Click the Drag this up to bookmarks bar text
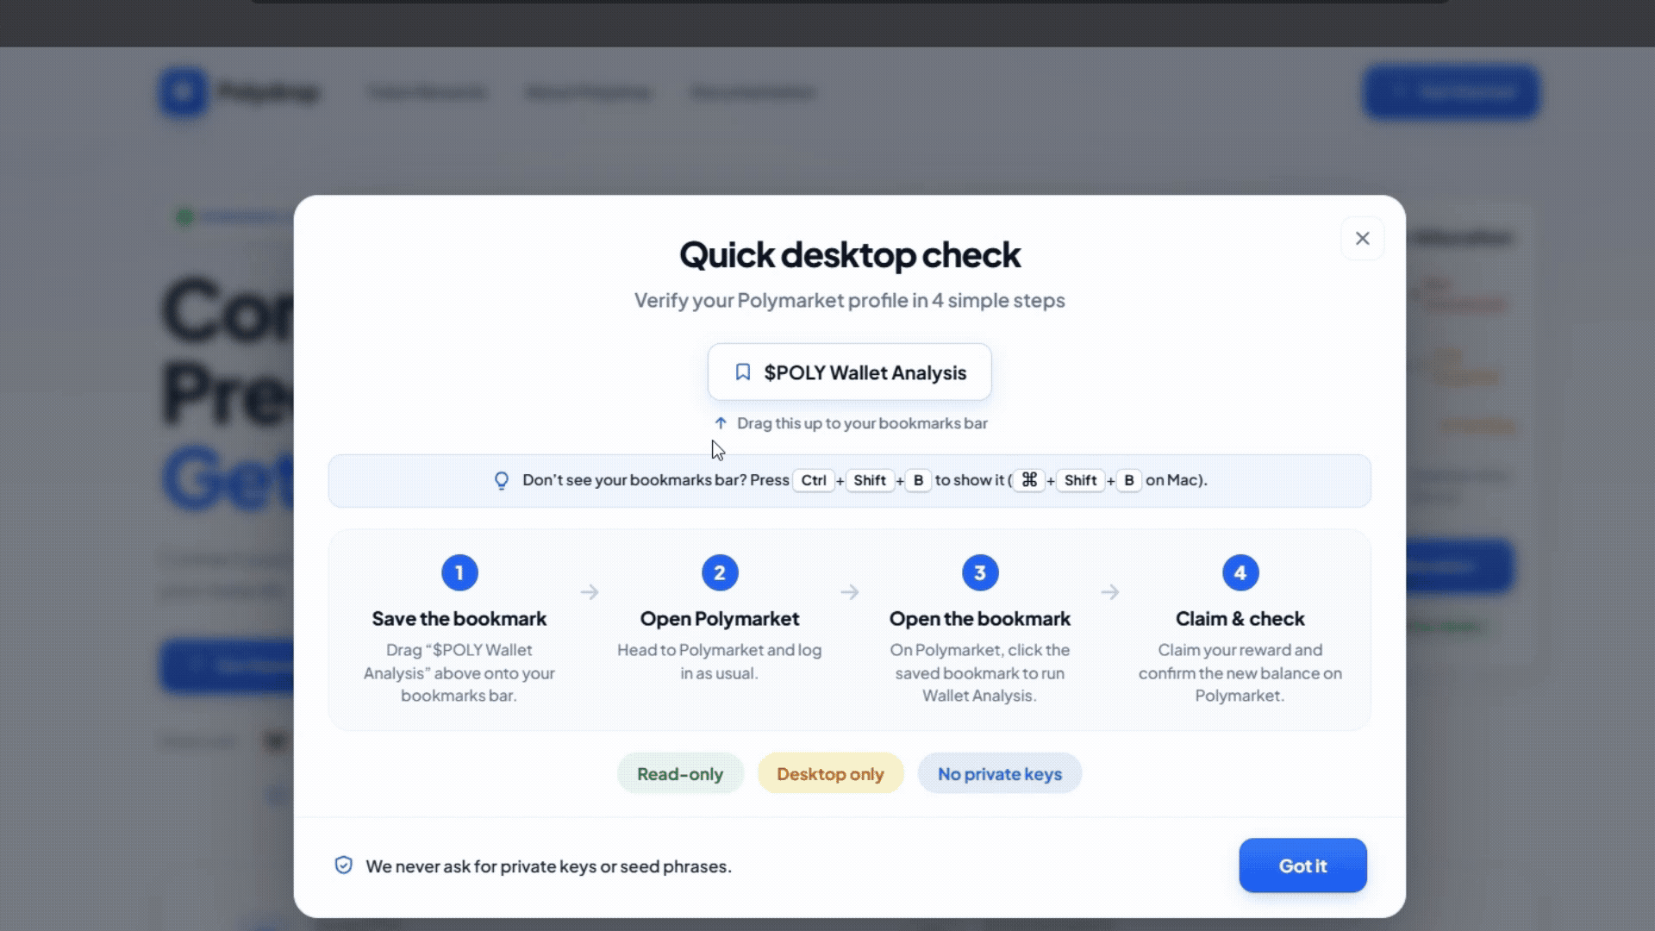This screenshot has width=1655, height=931. [x=862, y=423]
